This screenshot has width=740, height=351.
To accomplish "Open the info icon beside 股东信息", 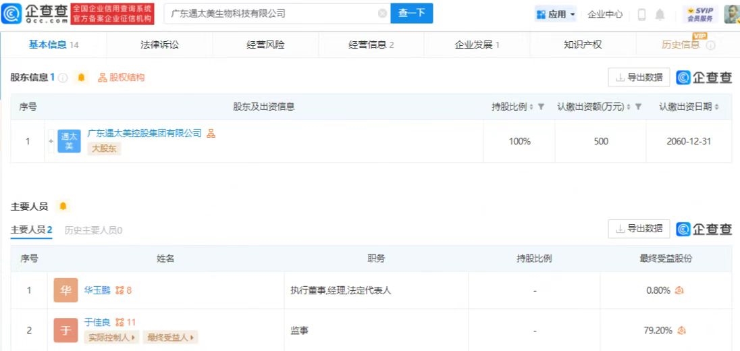I will click(x=63, y=78).
